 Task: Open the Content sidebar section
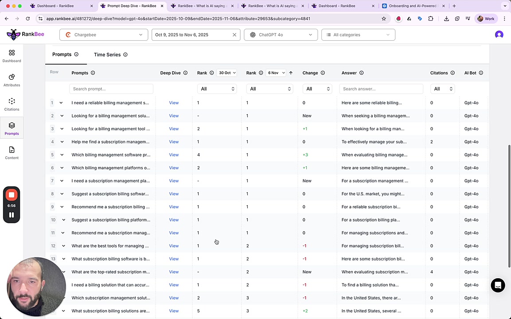tap(12, 153)
